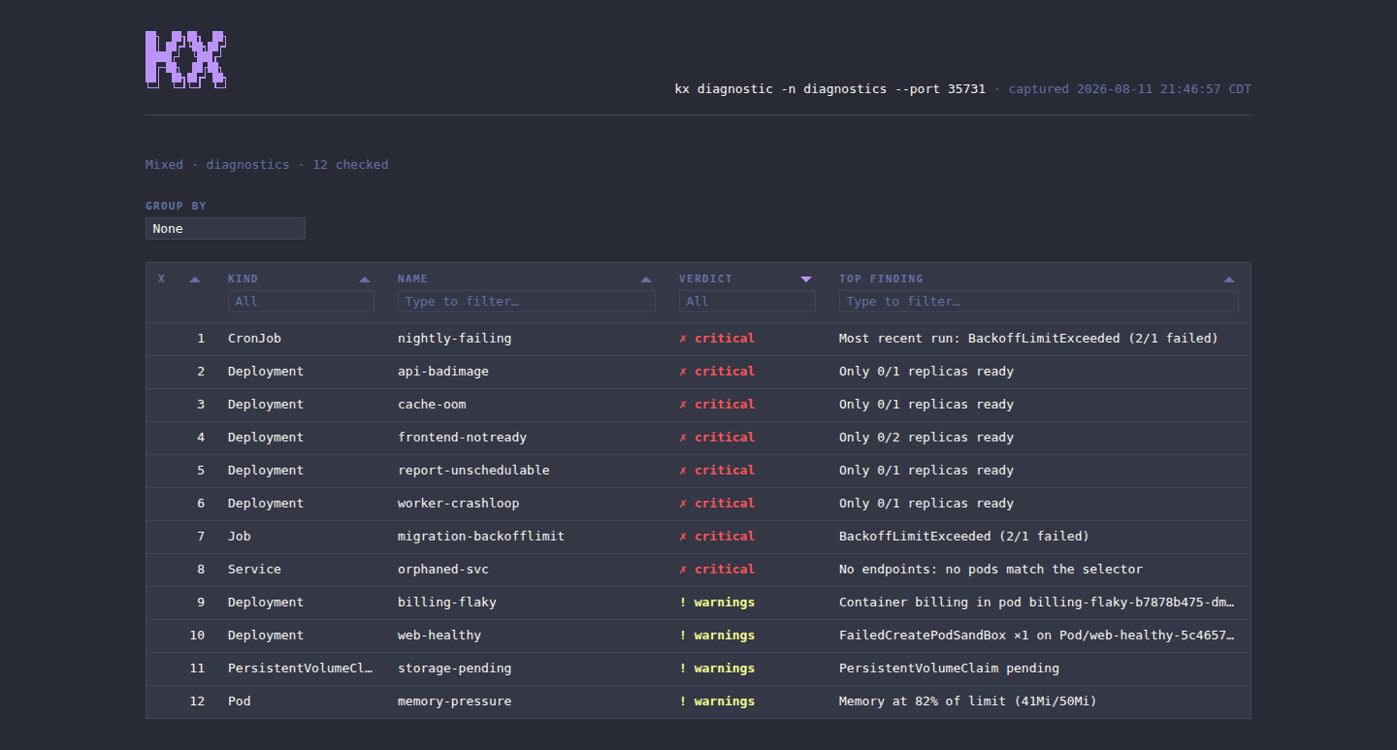Click 'PersistentVolumeClaim pending' finding
The width and height of the screenshot is (1397, 750).
(x=949, y=668)
